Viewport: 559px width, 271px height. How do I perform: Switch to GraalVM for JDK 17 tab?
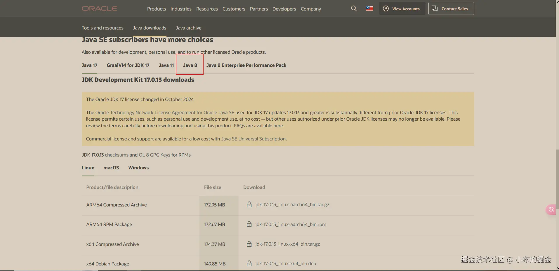(x=128, y=65)
